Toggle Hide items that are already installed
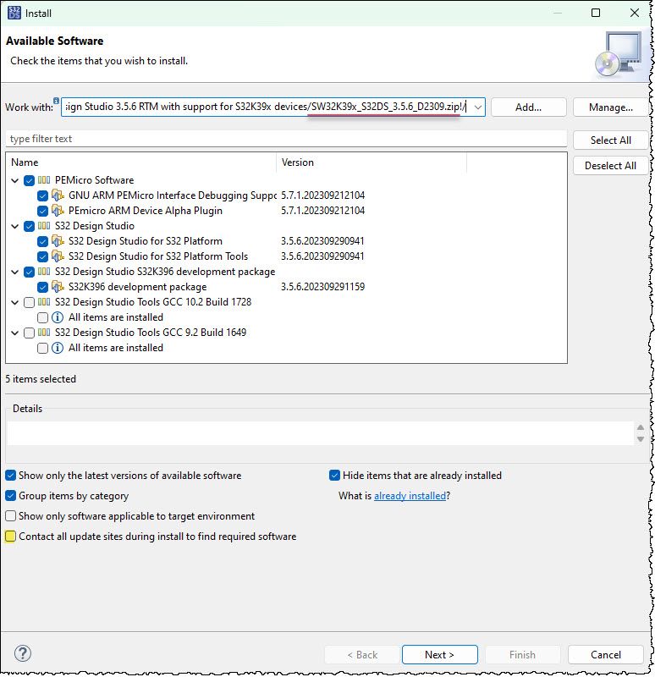 [334, 476]
